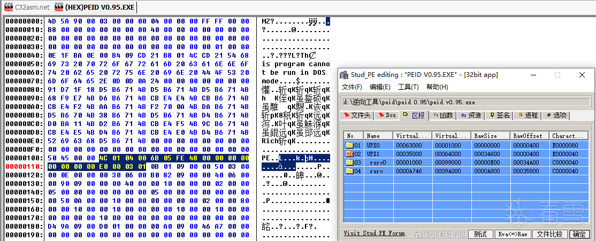Click the ASCII text 'is program canno'
This screenshot has height=241, width=596.
coord(296,64)
